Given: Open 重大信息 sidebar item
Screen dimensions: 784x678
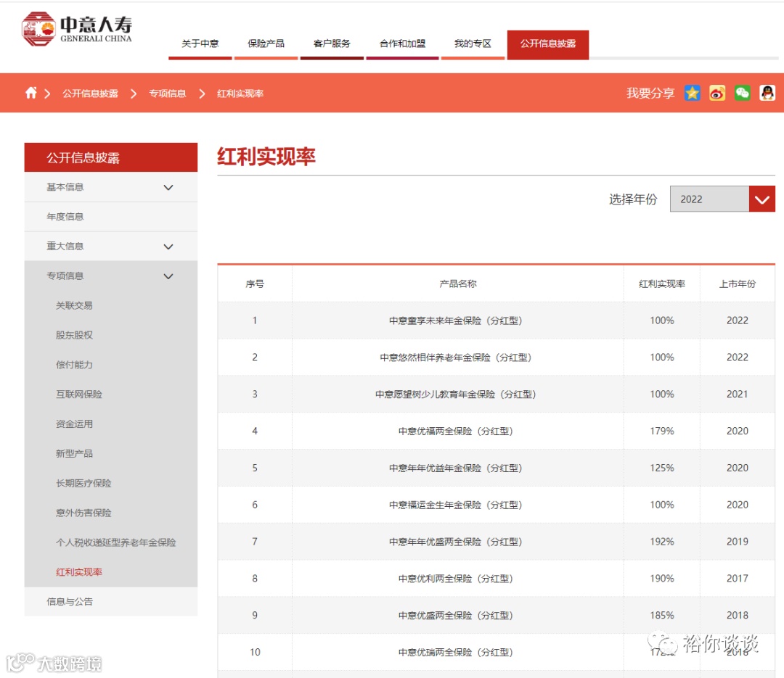Looking at the screenshot, I should [x=111, y=247].
